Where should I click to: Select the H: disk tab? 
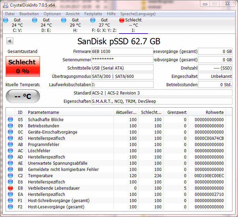pos(75,25)
